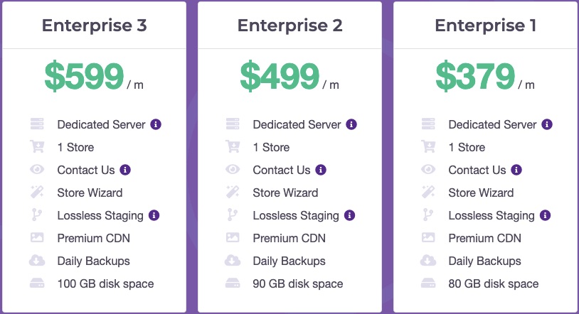Click info icon beside Enterprise 2 Dedicated Server
The width and height of the screenshot is (579, 314).
click(351, 124)
